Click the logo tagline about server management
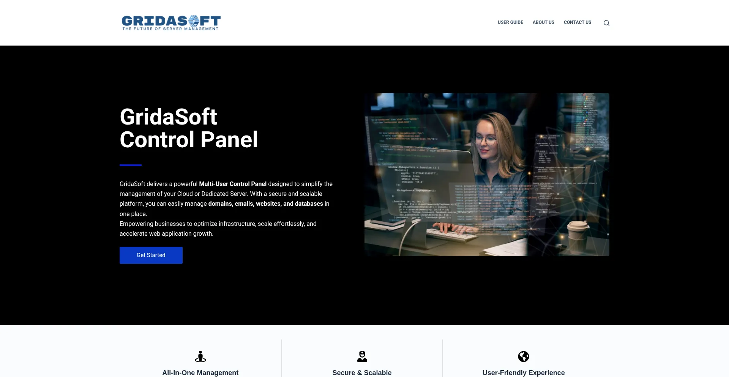The height and width of the screenshot is (377, 729). pos(170,29)
